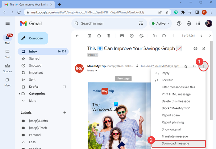Delete email using the trash icon
This screenshot has width=216, height=149.
[109, 36]
